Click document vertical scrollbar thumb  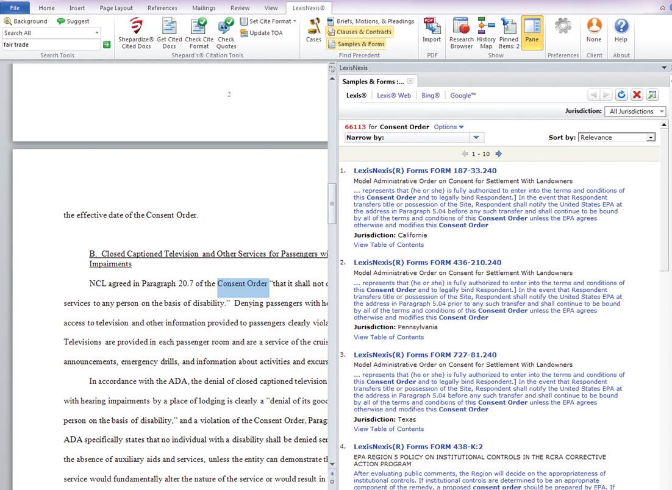(332, 203)
